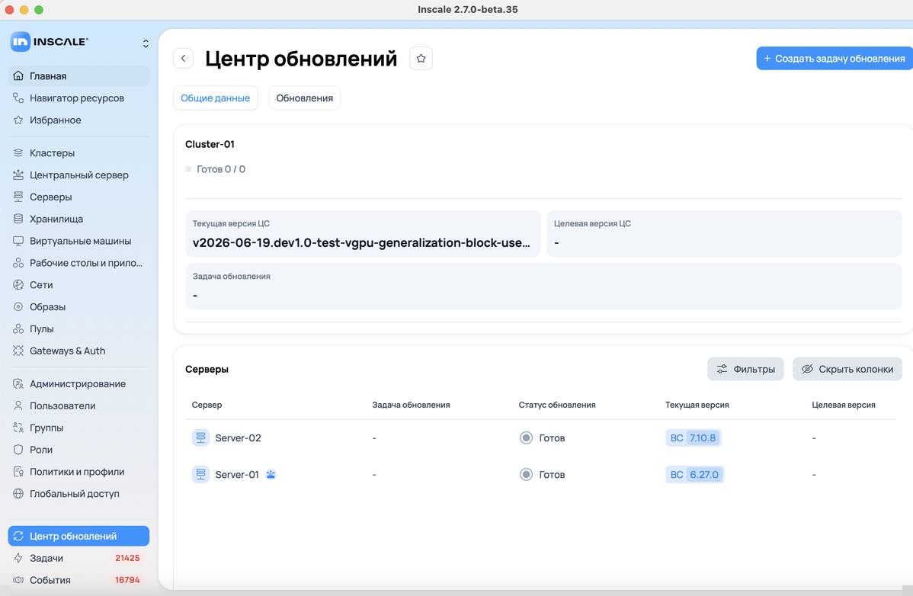Open Навигатор ресурсов in sidebar
The height and width of the screenshot is (596, 913).
pos(78,98)
